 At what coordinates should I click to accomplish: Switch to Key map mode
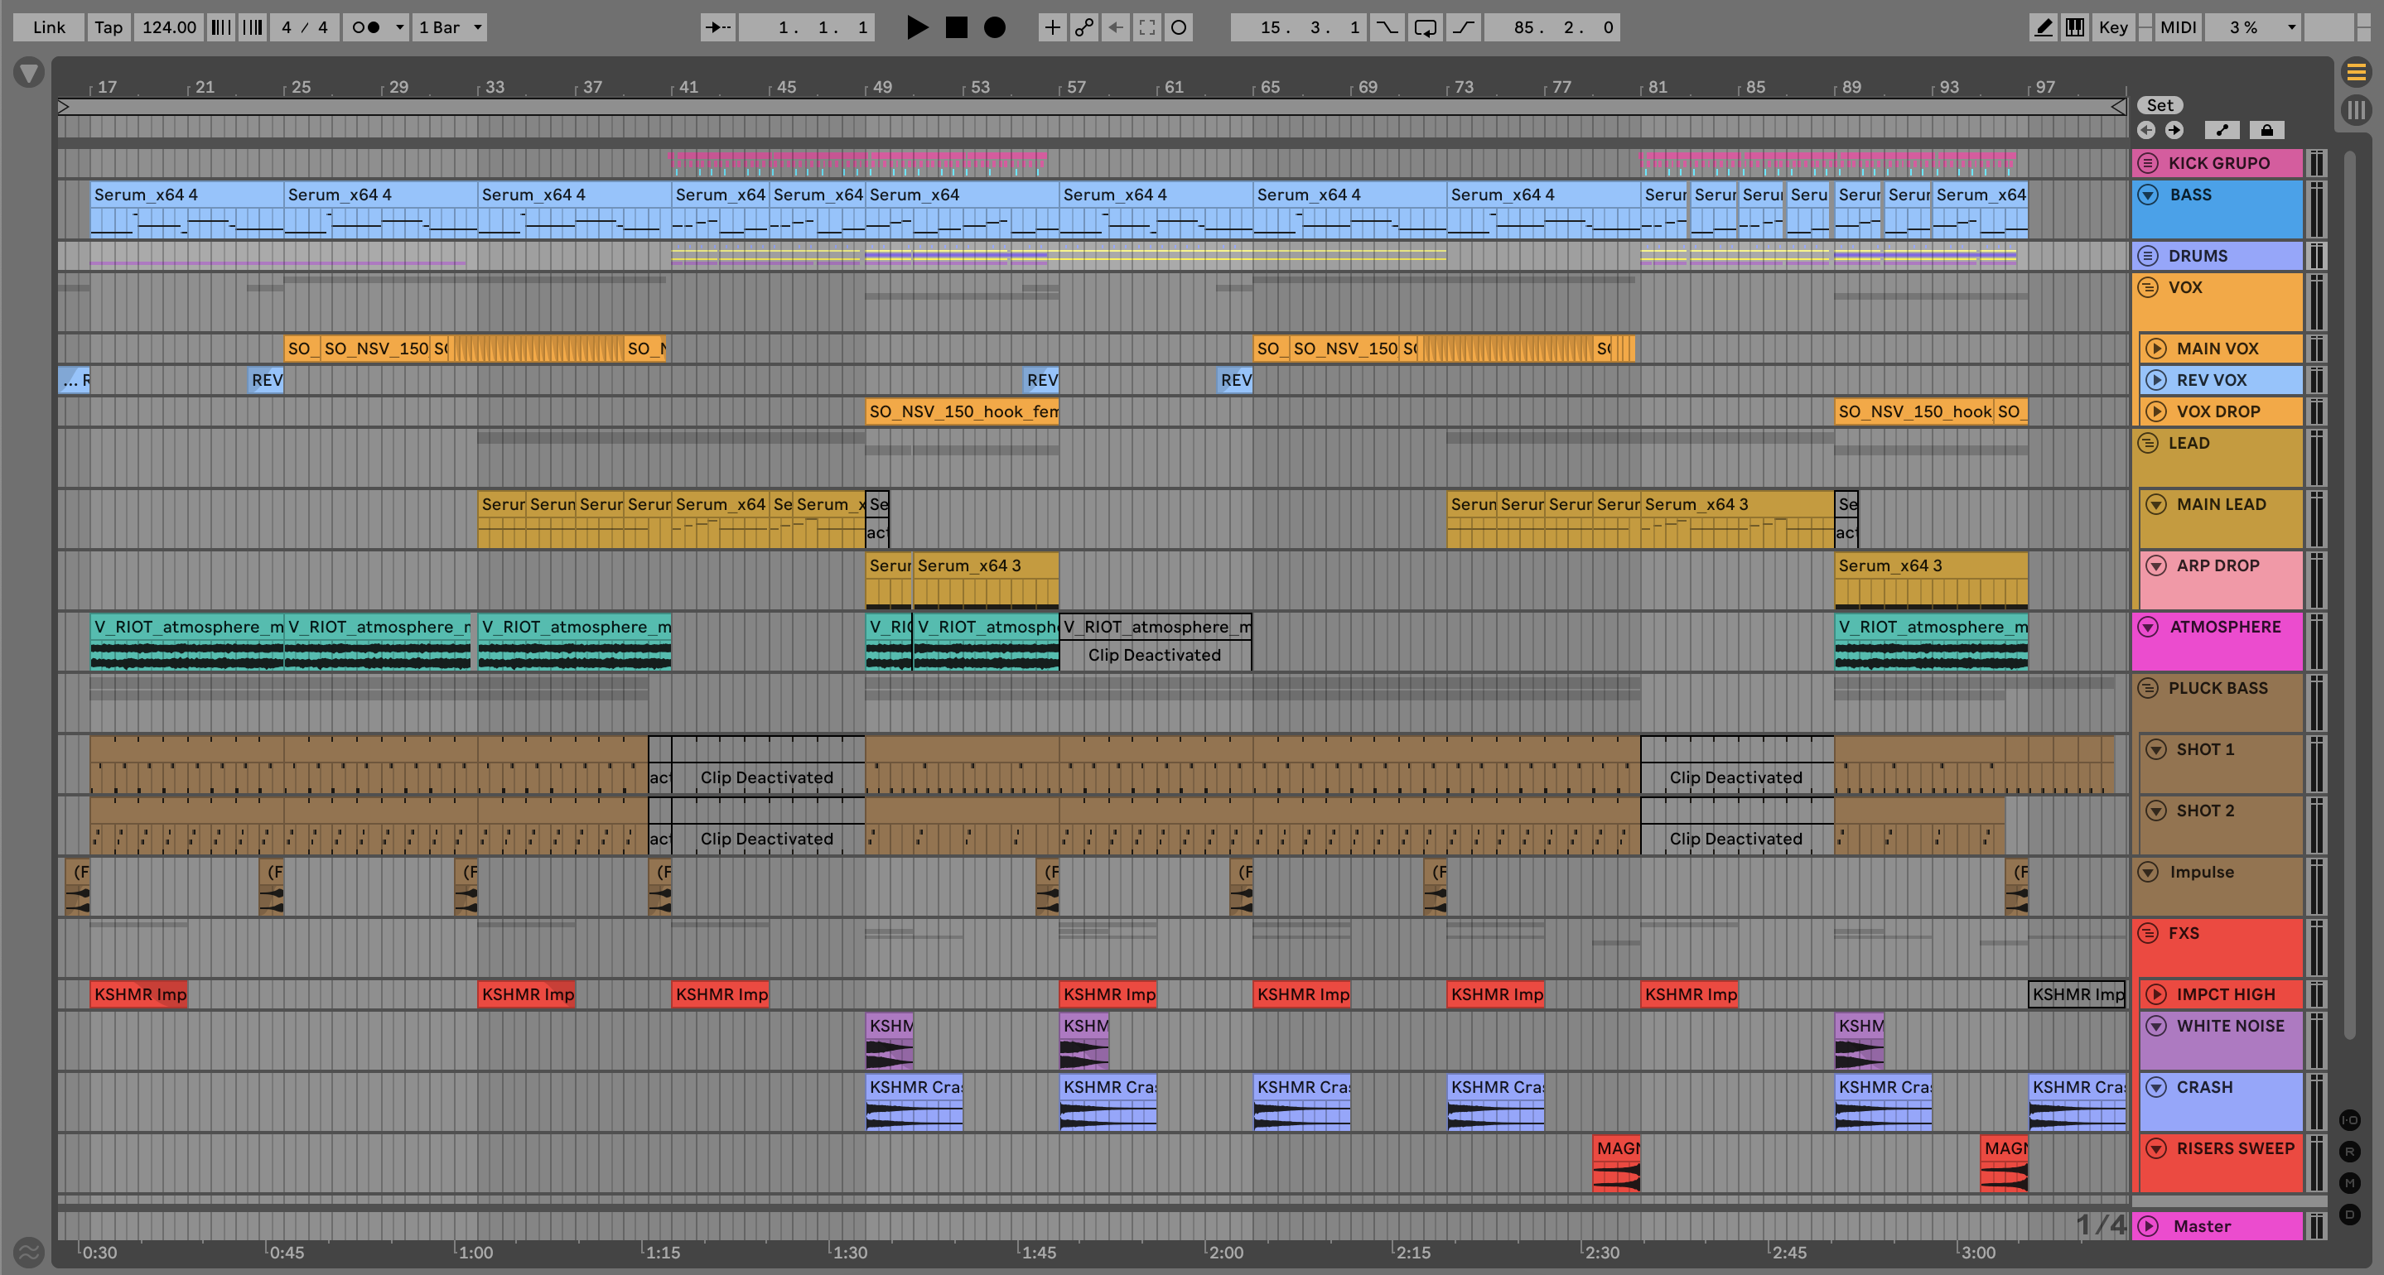tap(2113, 26)
